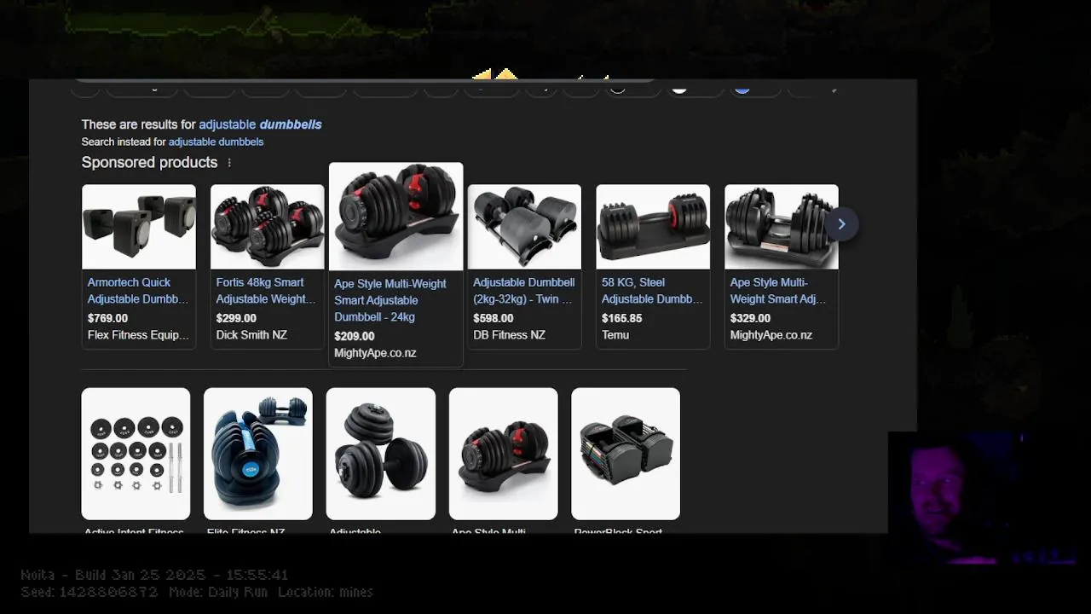1091x614 pixels.
Task: Open the black plate dumbbells pair thumbnail
Action: click(381, 454)
